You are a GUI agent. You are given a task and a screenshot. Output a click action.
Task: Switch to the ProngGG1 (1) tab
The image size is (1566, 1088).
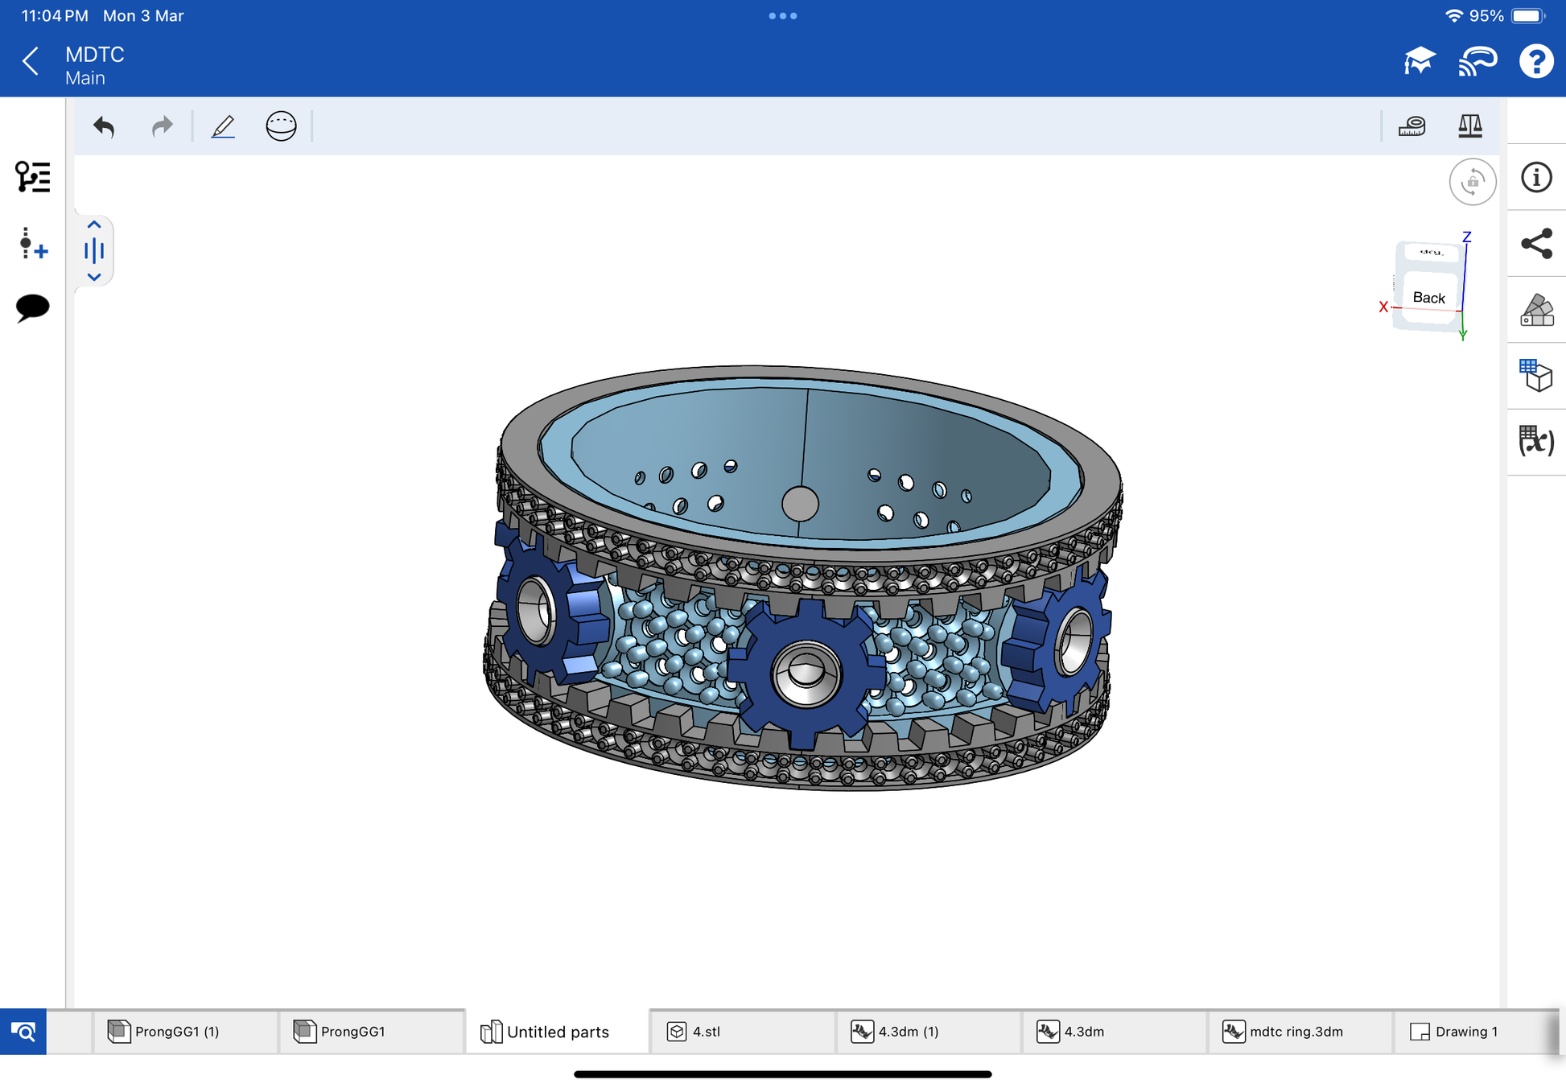click(x=177, y=1032)
